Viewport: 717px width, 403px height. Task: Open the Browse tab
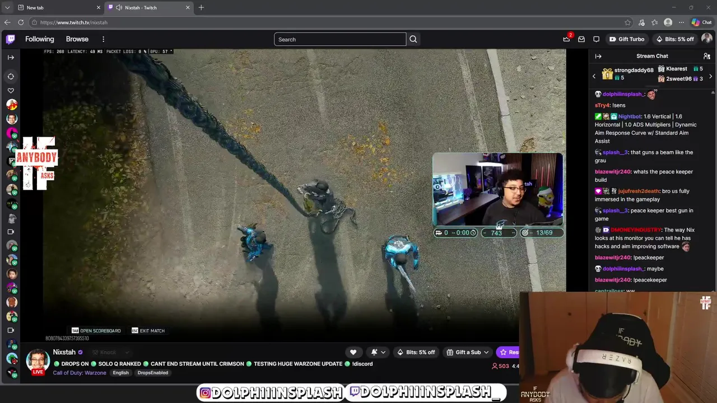pyautogui.click(x=77, y=39)
